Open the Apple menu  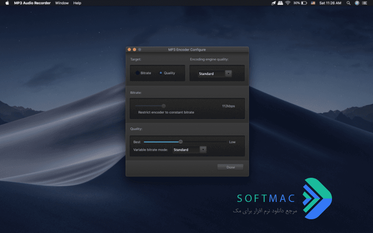[x=7, y=3]
